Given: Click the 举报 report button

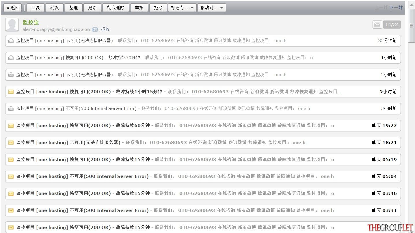Looking at the screenshot, I should pos(139,8).
